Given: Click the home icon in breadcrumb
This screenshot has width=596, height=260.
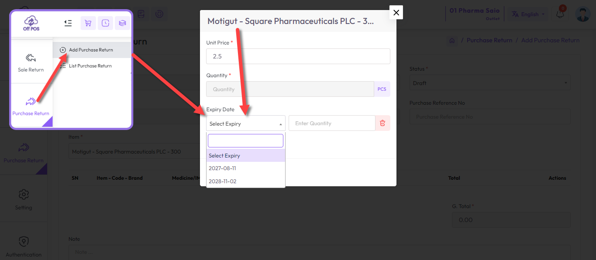Looking at the screenshot, I should coord(452,41).
